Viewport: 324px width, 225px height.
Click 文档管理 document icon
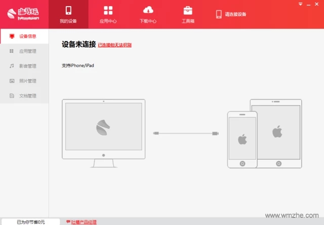click(x=12, y=96)
